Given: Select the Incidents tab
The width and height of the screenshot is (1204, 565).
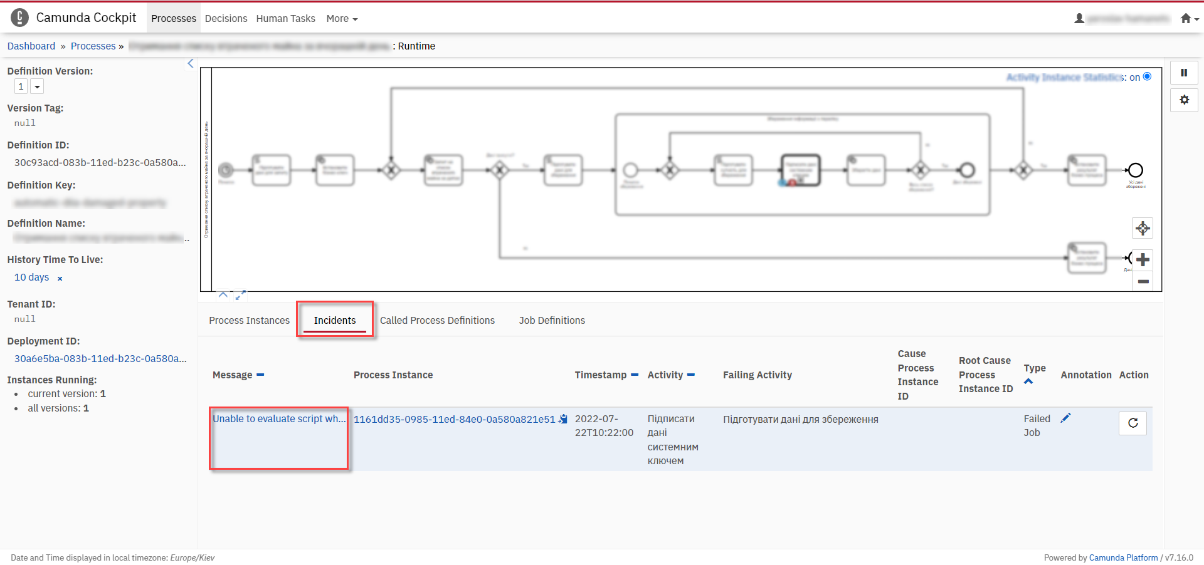Looking at the screenshot, I should click(335, 320).
